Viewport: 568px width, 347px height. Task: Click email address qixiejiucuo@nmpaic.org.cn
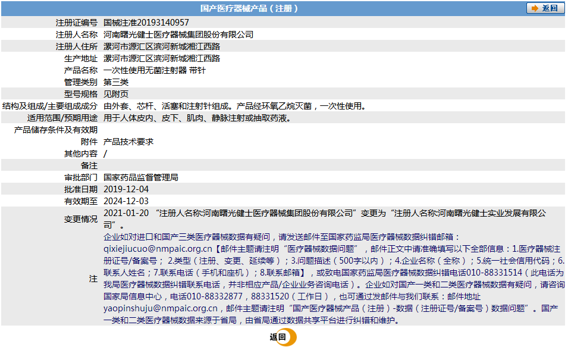pos(158,249)
